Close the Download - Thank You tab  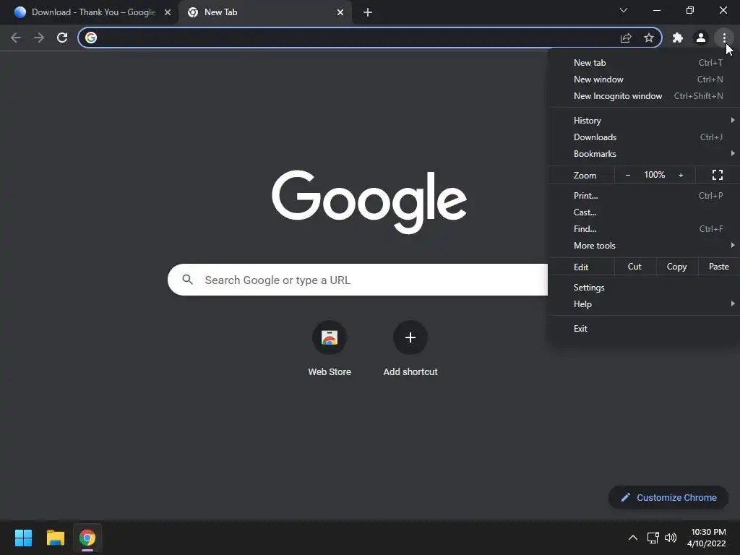click(x=168, y=12)
